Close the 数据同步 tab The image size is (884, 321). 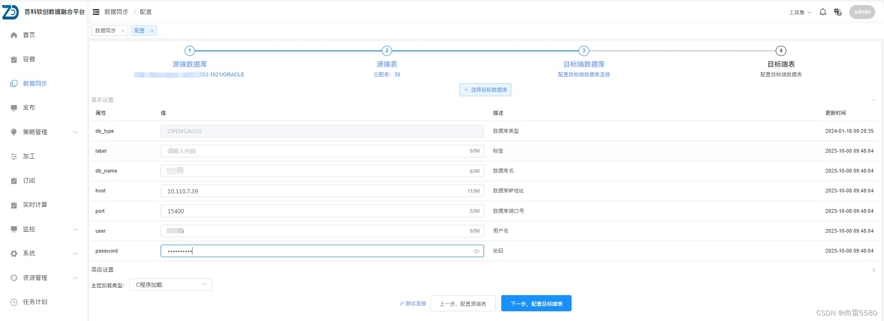[x=123, y=31]
